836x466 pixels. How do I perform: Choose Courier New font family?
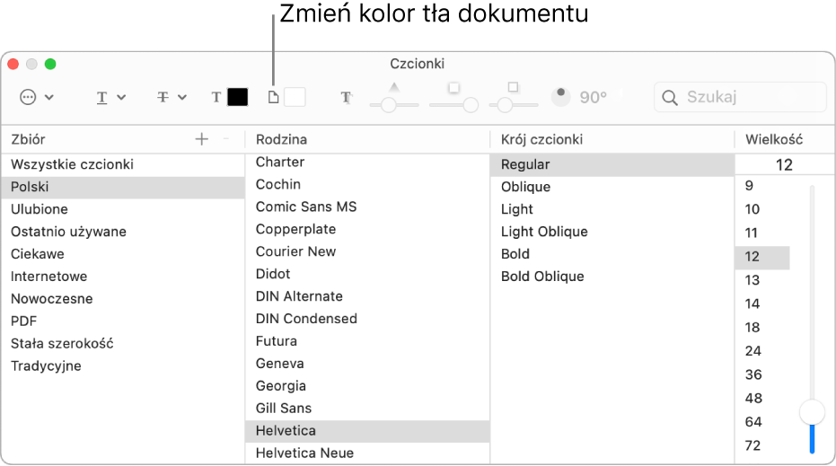pos(367,251)
